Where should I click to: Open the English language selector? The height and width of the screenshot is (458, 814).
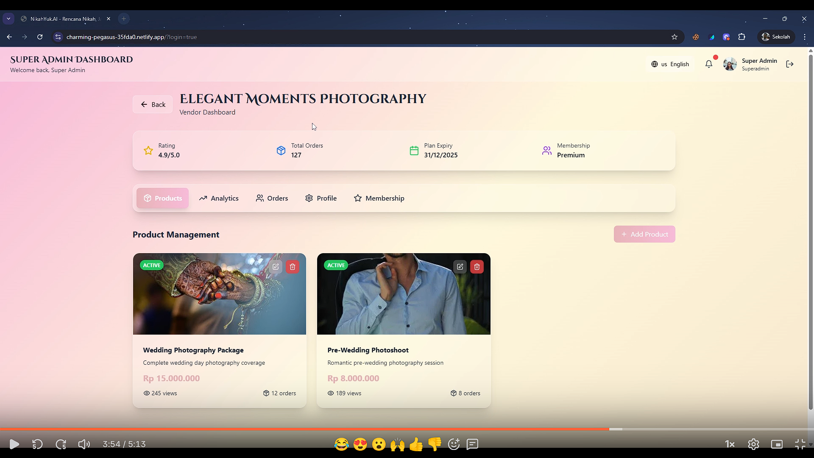pyautogui.click(x=670, y=64)
